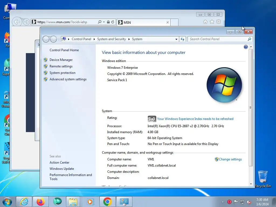Click the search magnifier in Control Panel
The height and width of the screenshot is (207, 276).
tap(249, 39)
